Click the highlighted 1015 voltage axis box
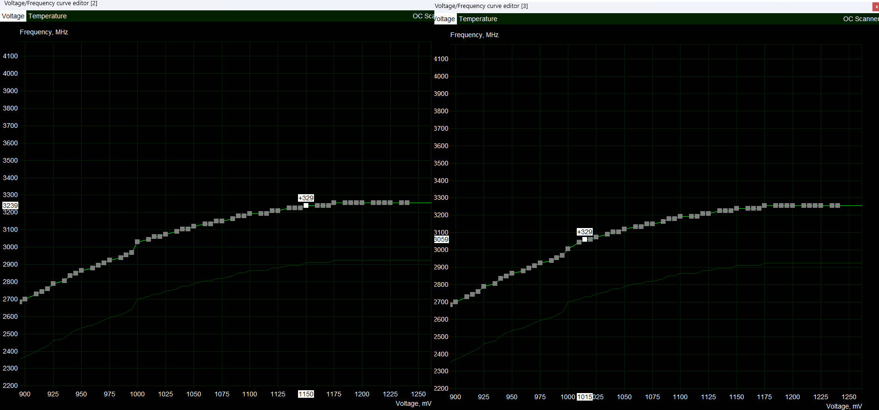Screen dimensions: 879x410 584,397
